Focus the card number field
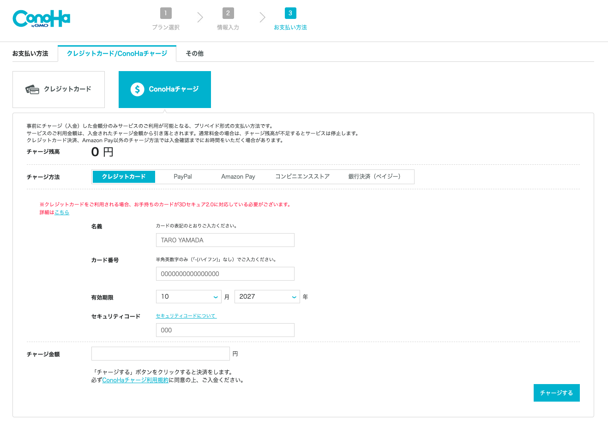608x421 pixels. 225,274
